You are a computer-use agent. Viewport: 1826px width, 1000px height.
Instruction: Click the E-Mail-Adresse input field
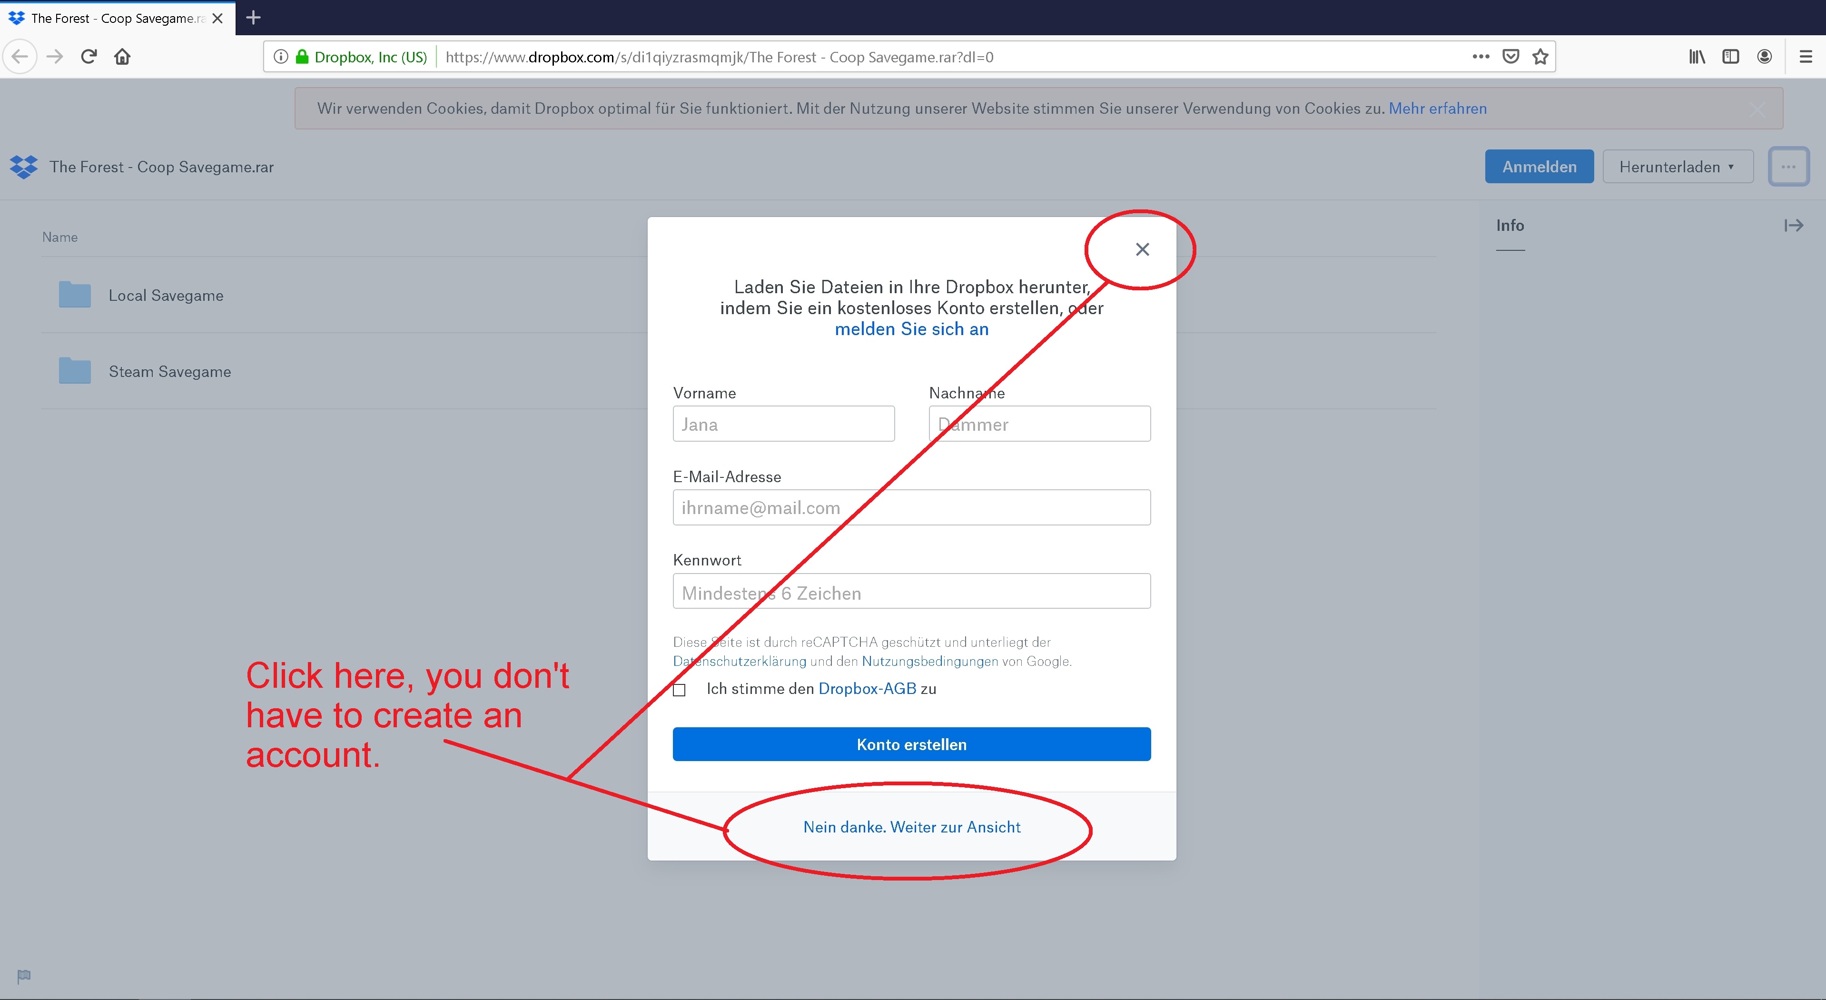911,507
